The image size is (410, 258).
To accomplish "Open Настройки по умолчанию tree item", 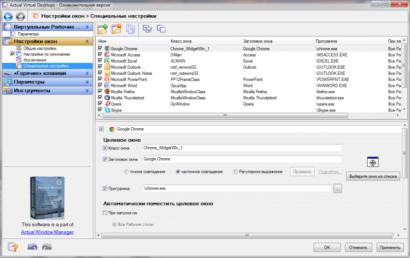I will [46, 54].
